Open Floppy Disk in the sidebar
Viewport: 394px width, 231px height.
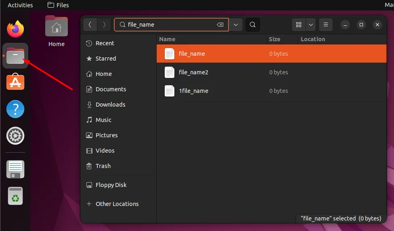118,185
